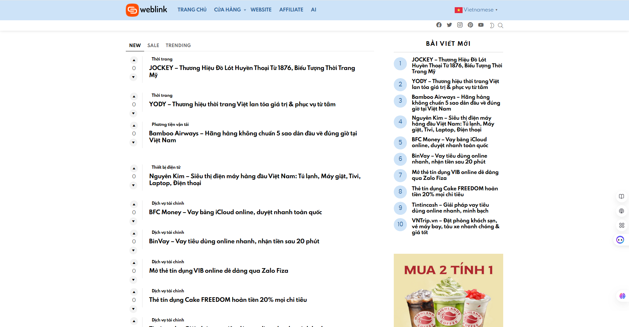This screenshot has width=629, height=327.
Task: Click the AFFILIATE navigation item
Action: point(291,10)
